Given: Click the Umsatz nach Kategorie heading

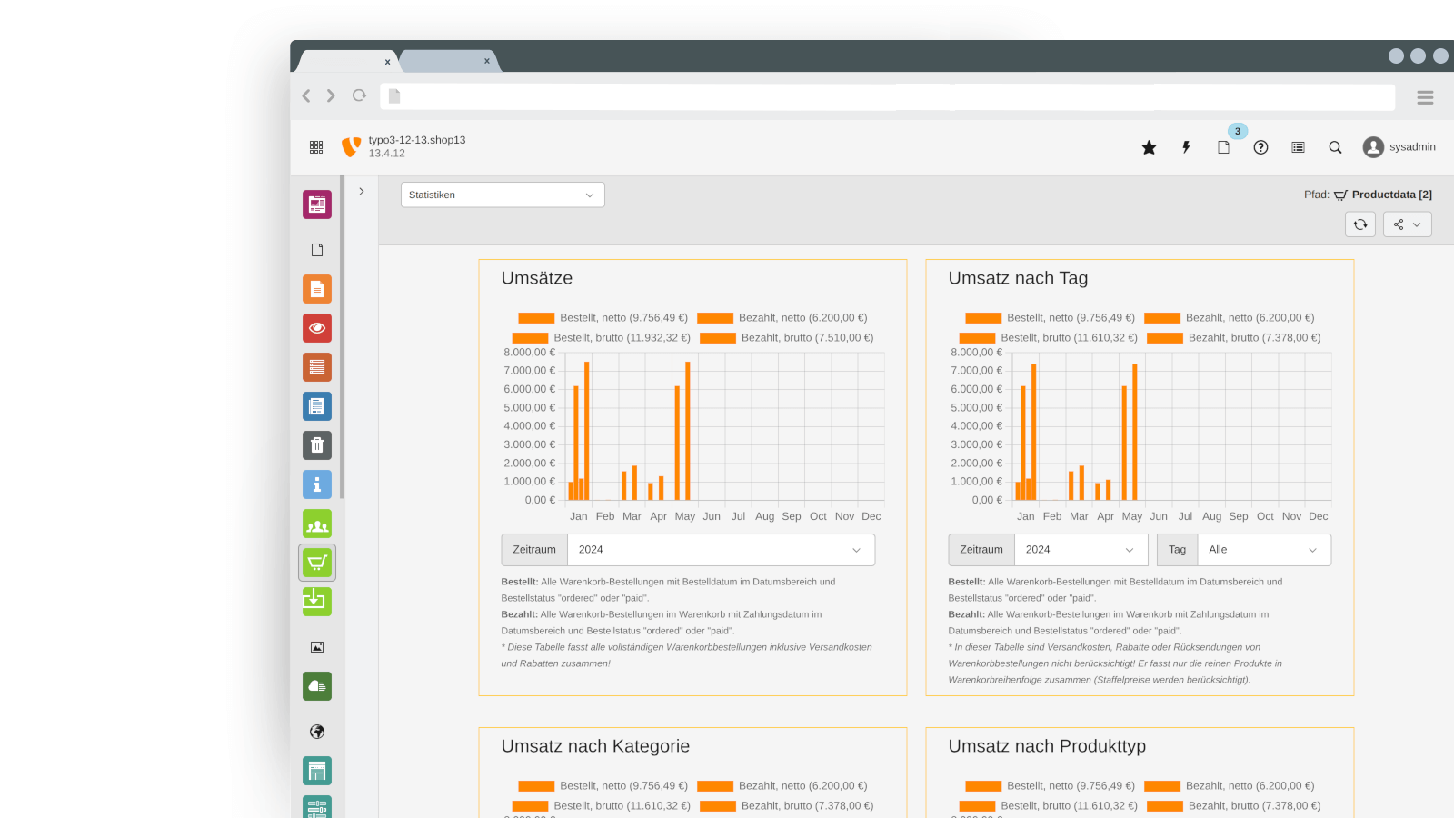Looking at the screenshot, I should 595,746.
